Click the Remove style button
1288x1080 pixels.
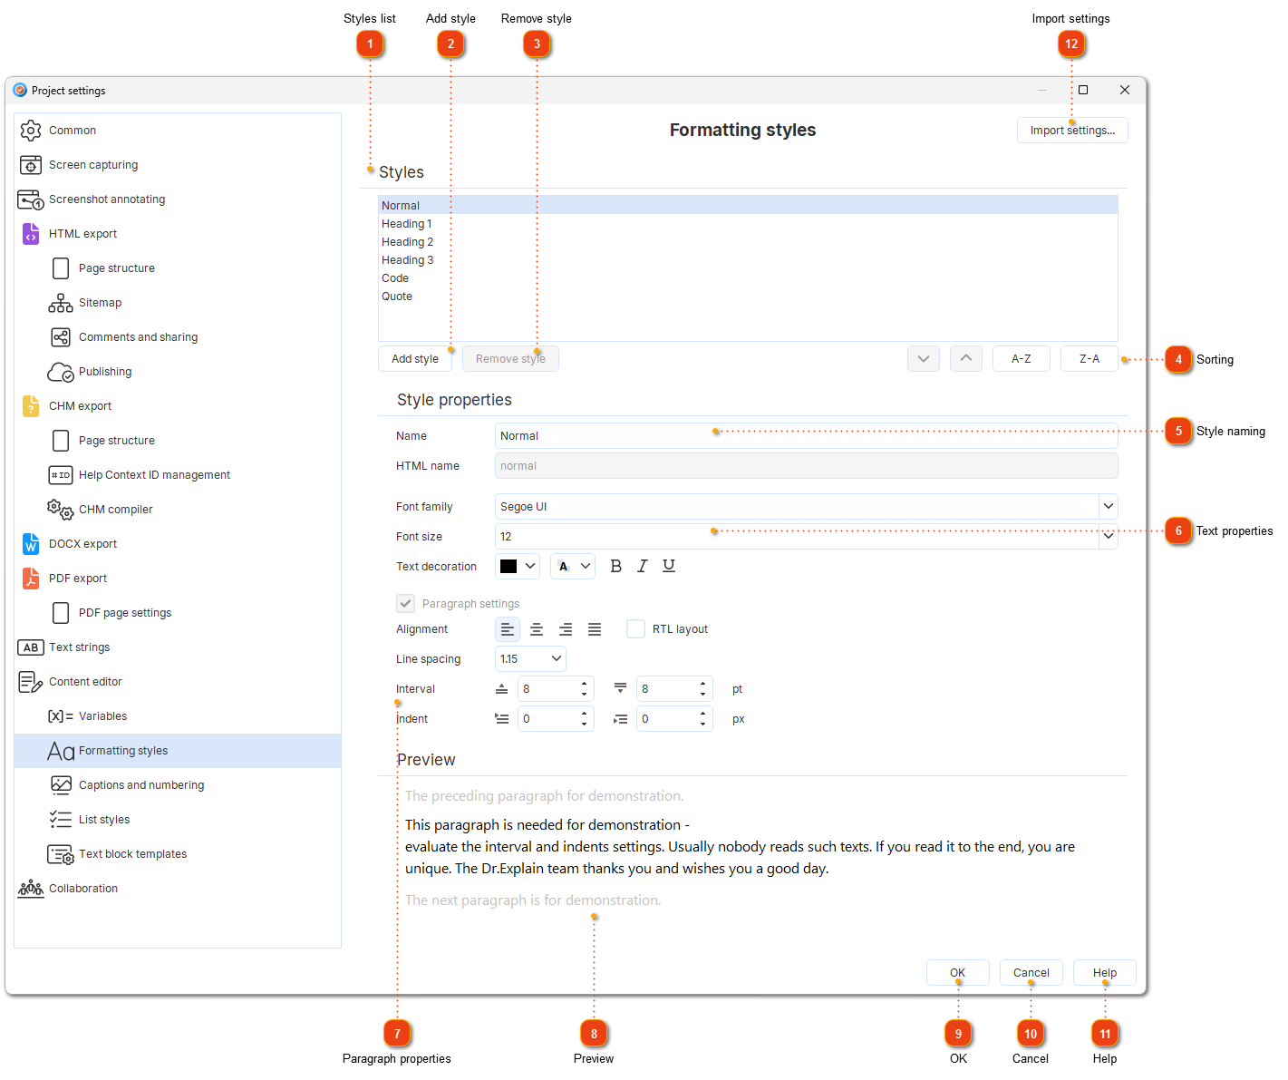pos(510,359)
